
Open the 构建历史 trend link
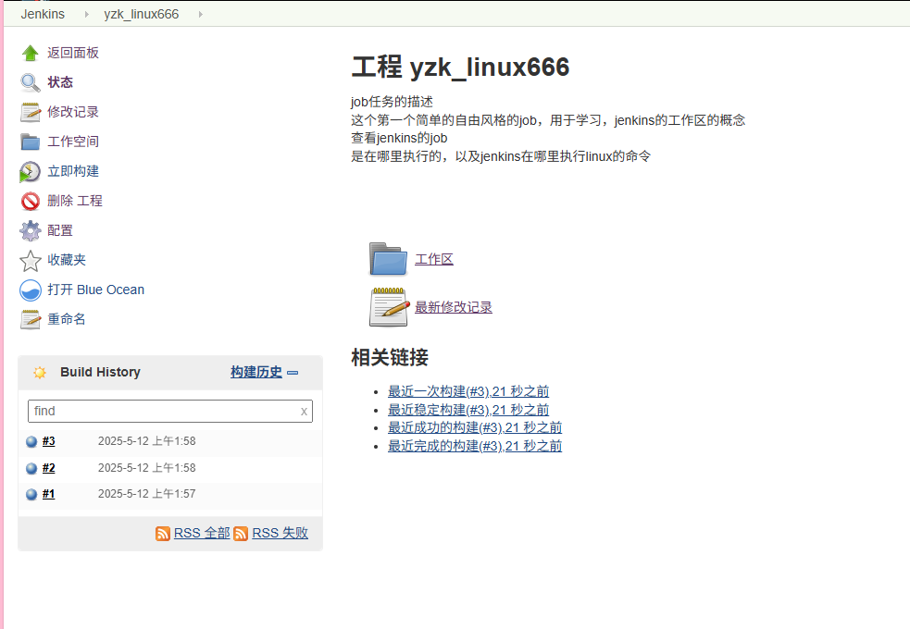coord(256,372)
